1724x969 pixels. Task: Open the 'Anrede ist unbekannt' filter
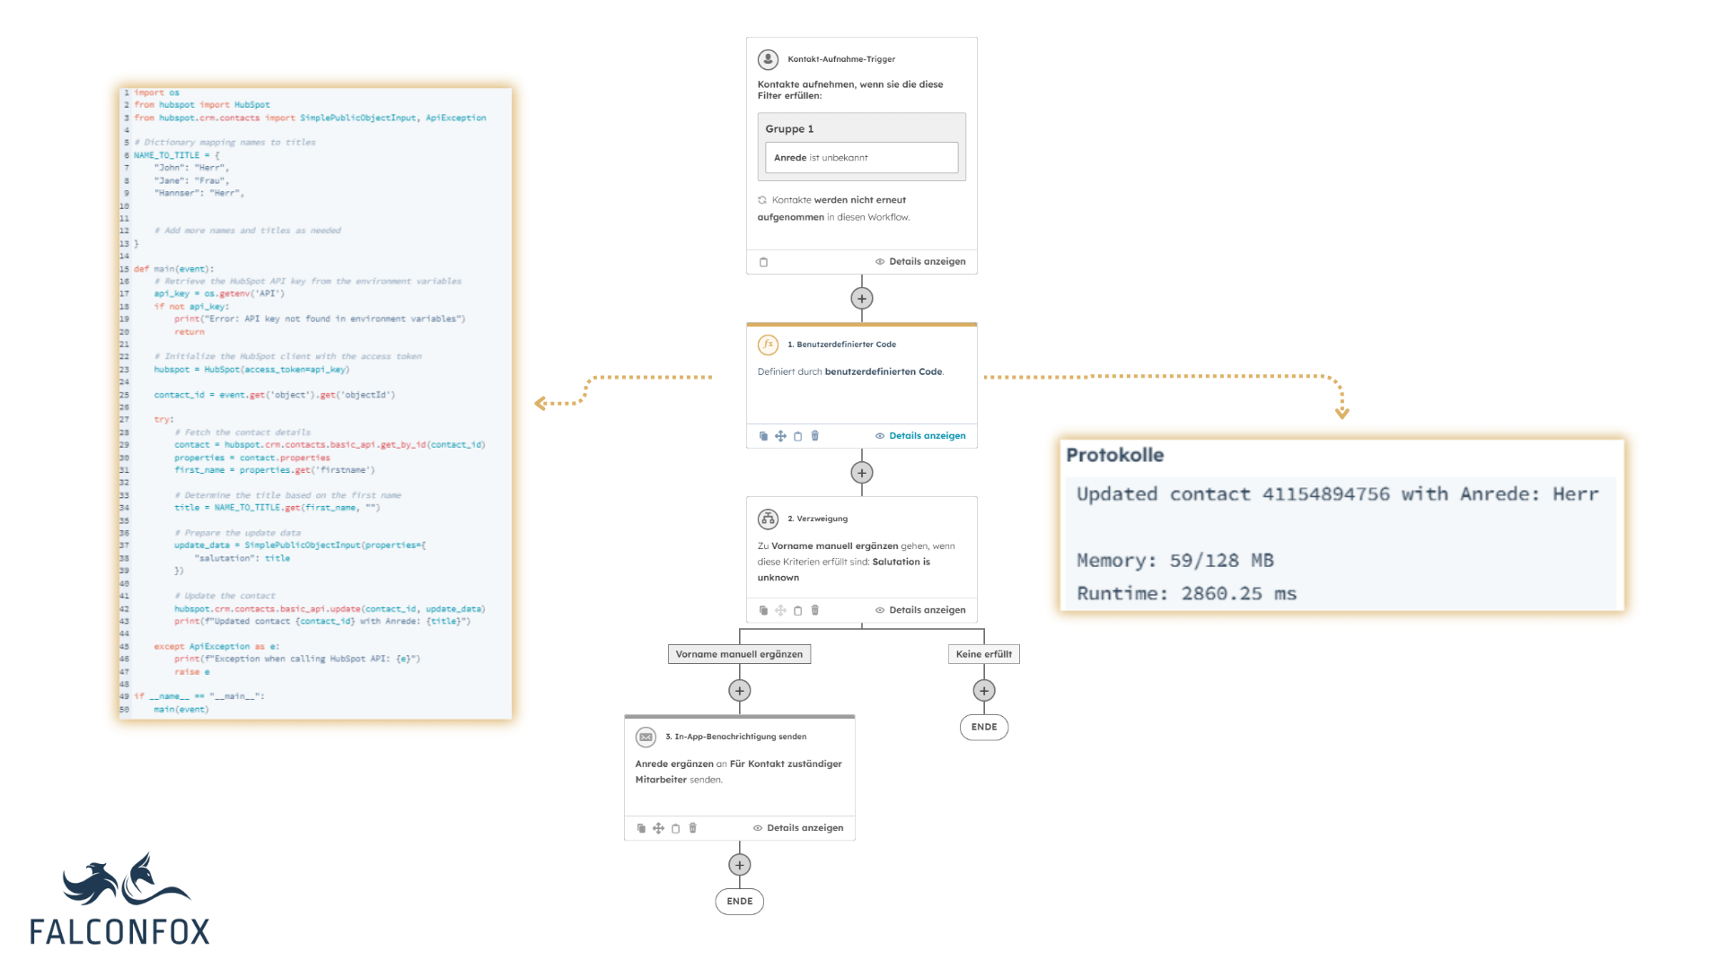pos(861,158)
